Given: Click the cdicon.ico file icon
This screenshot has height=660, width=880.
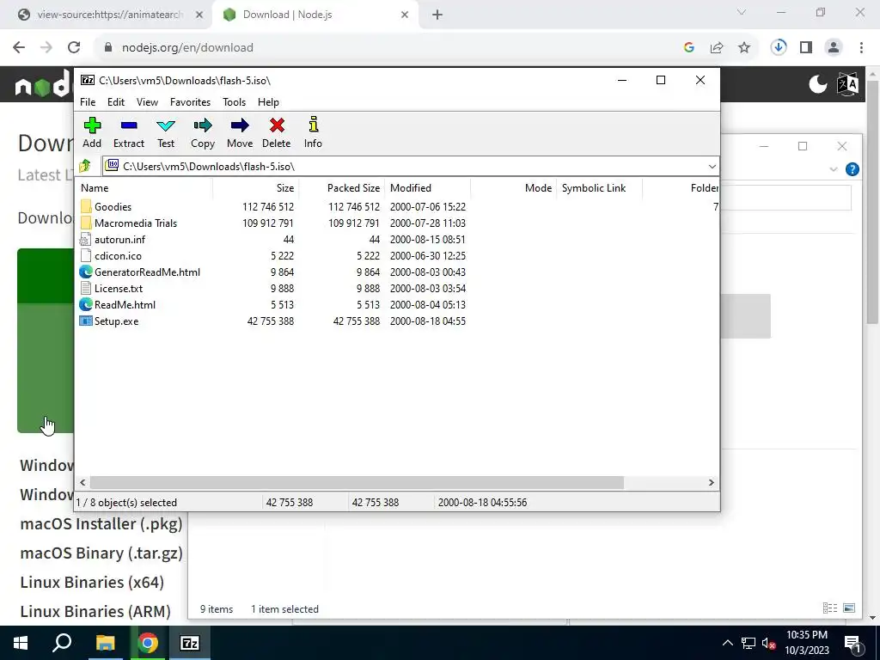Looking at the screenshot, I should (x=86, y=256).
